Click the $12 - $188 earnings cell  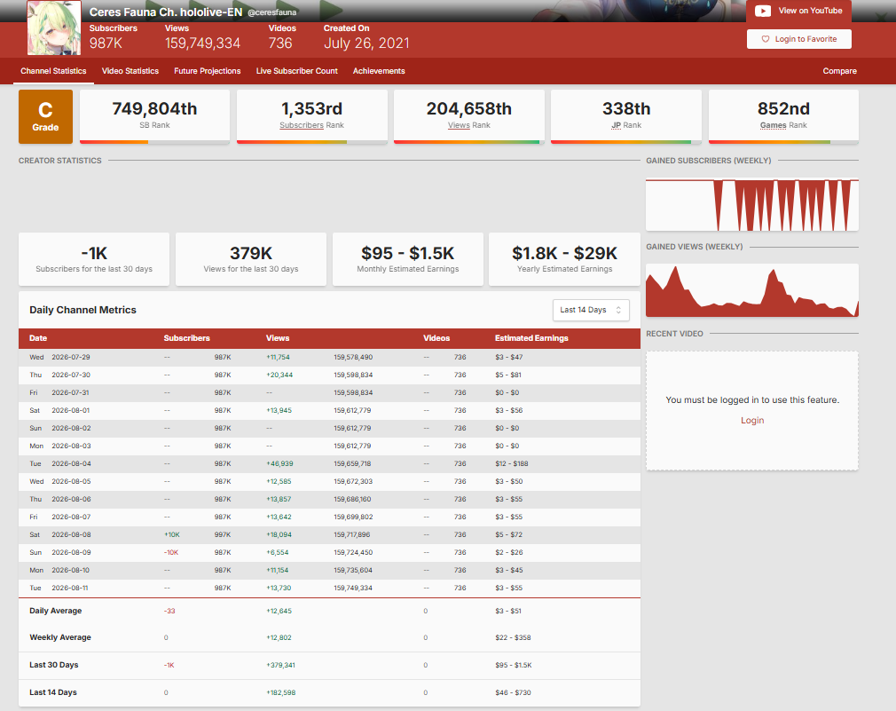coord(512,463)
